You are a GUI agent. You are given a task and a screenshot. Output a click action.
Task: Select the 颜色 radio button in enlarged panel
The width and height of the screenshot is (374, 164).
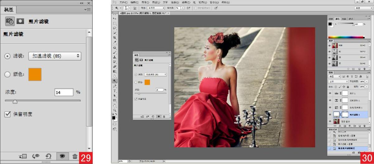click(7, 74)
